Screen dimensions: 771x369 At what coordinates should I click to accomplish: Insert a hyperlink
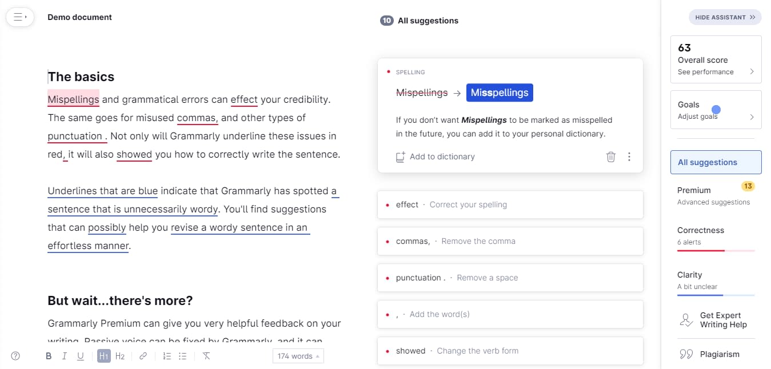coord(143,356)
